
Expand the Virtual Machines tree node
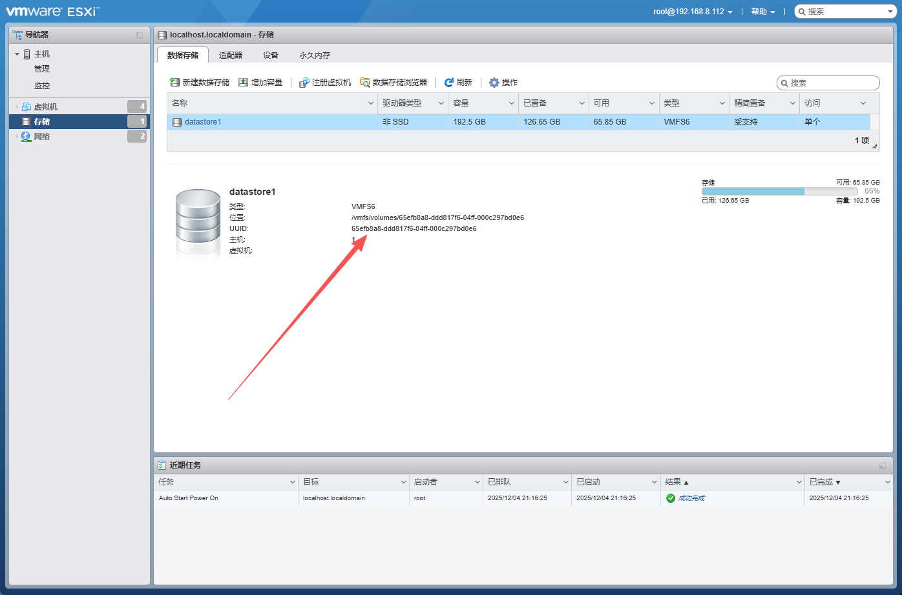[17, 107]
